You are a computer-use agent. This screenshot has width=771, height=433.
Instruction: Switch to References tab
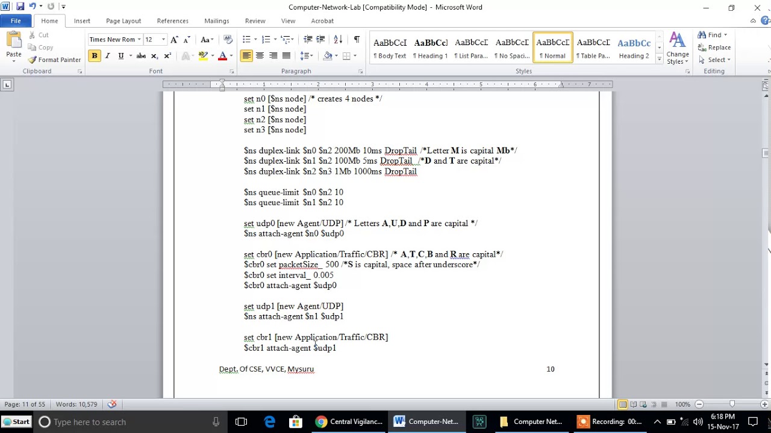point(173,20)
